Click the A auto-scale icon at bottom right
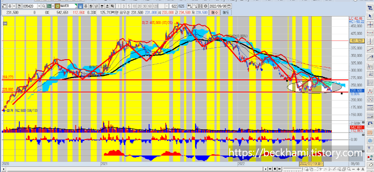Screen dimensions: 374x172 [x=363, y=169]
